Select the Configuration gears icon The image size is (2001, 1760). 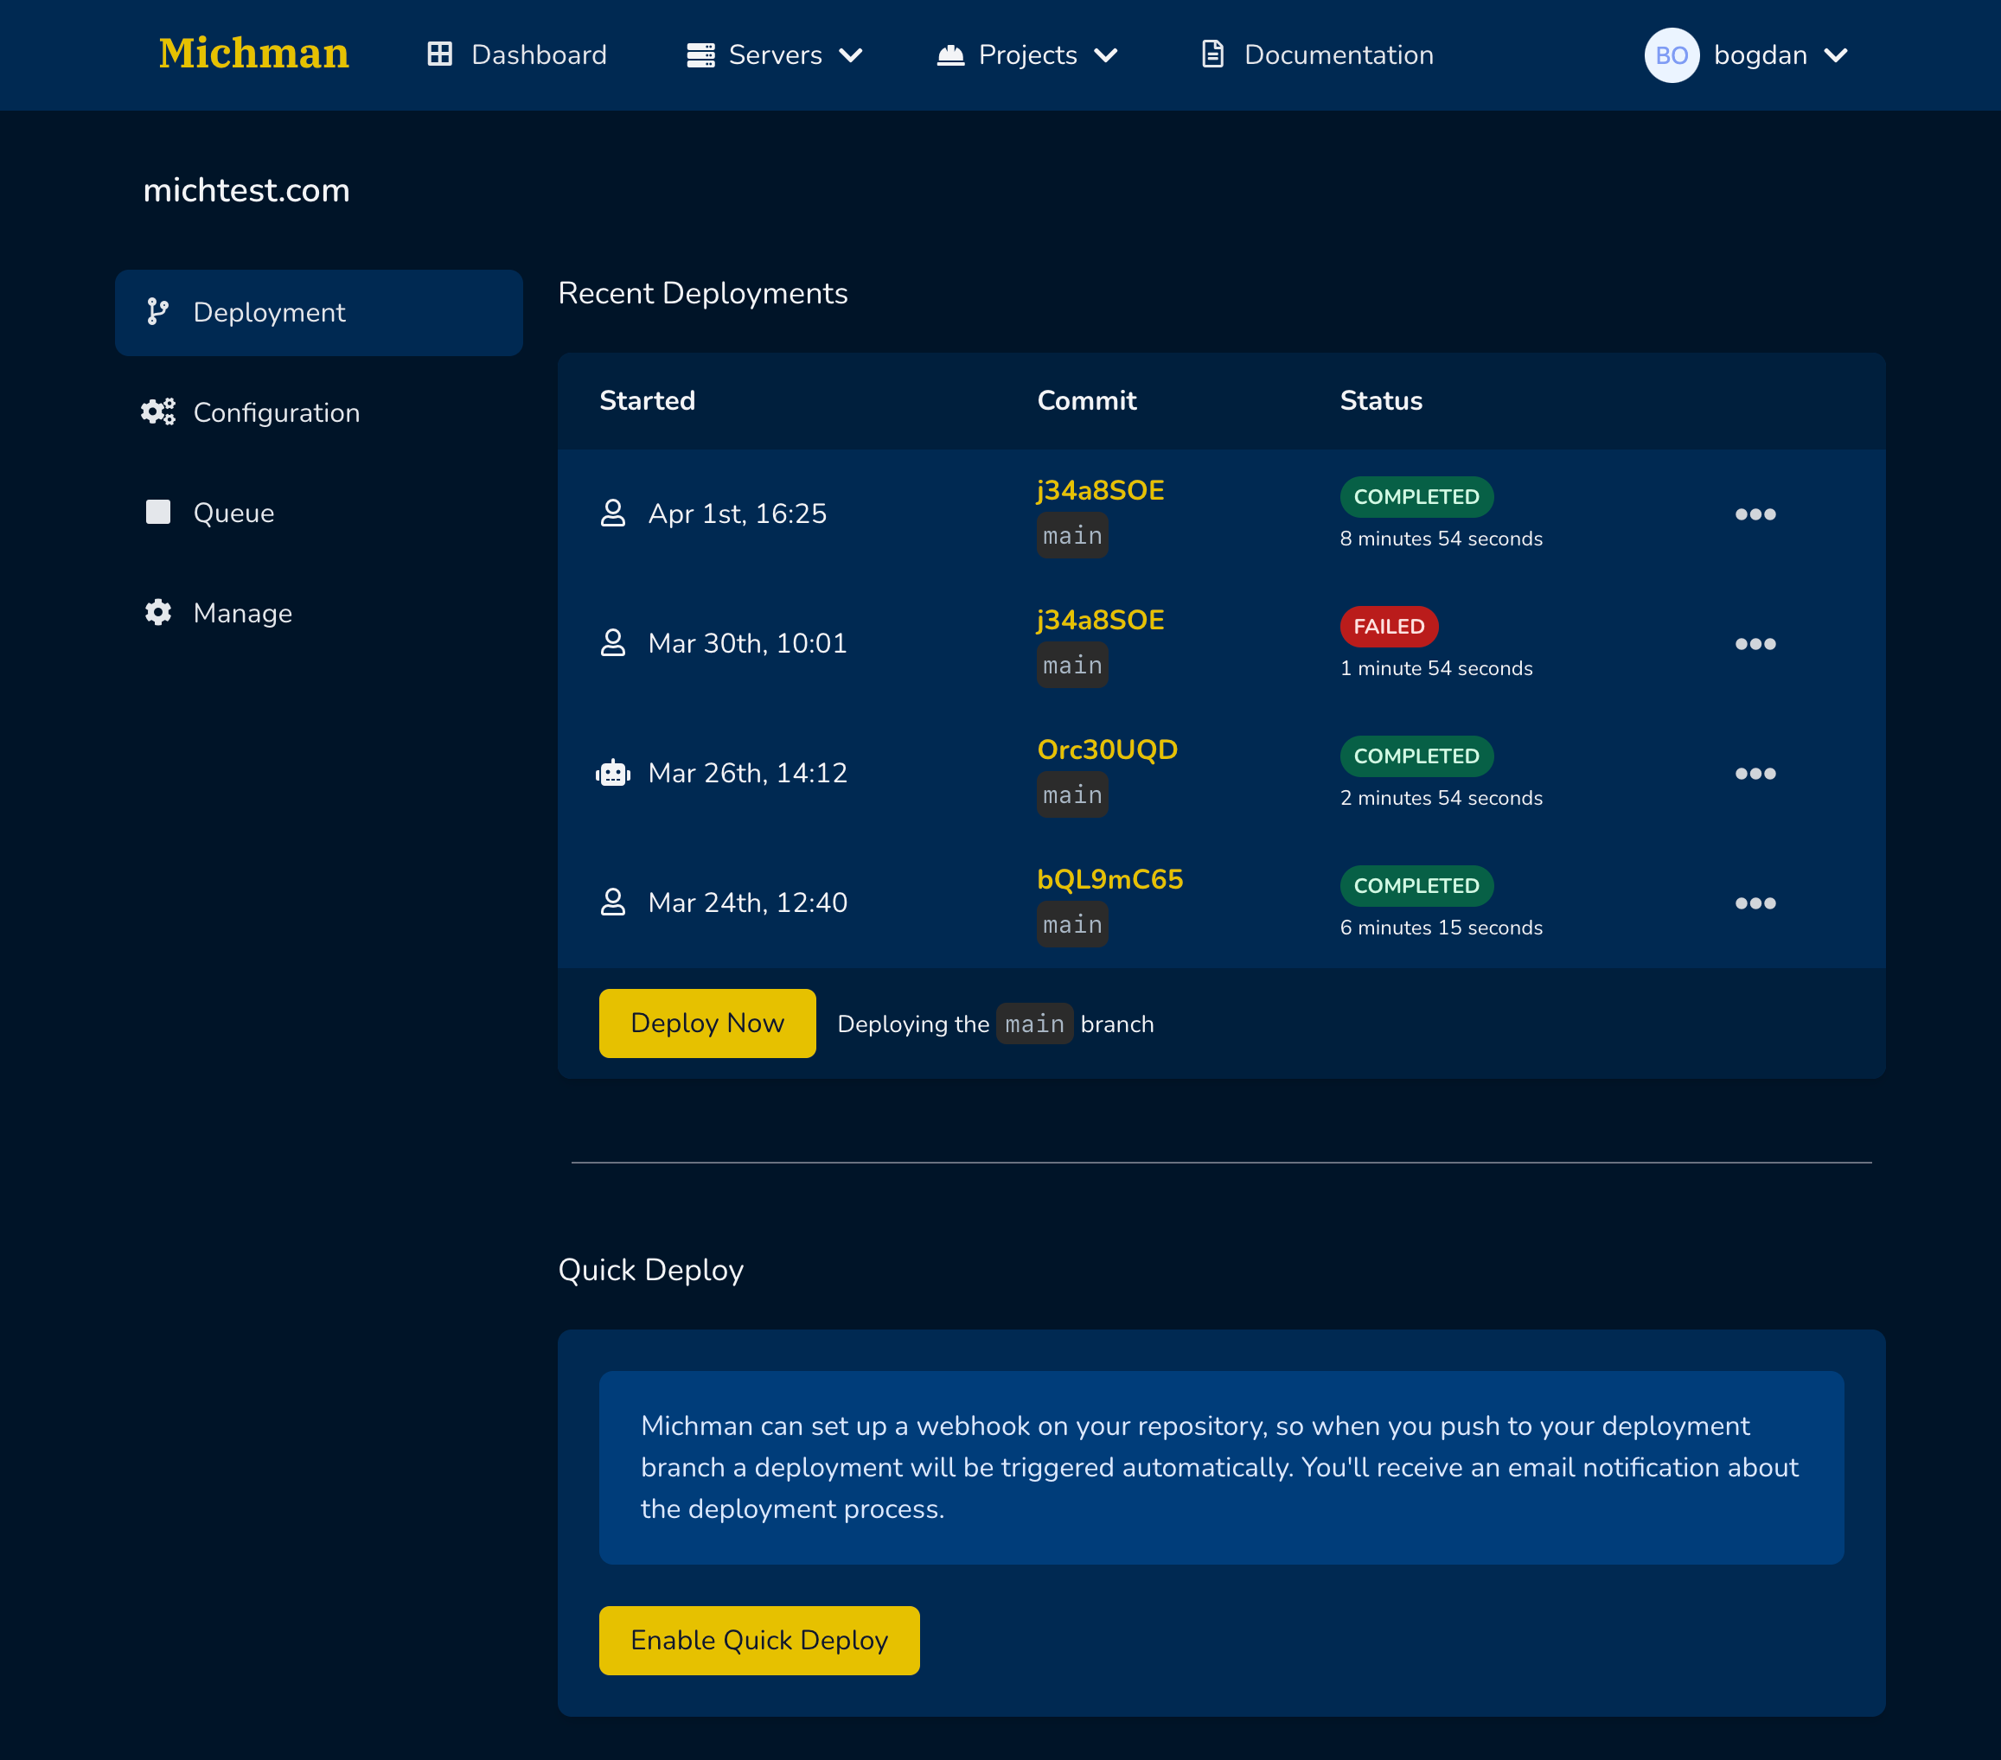[x=157, y=412]
